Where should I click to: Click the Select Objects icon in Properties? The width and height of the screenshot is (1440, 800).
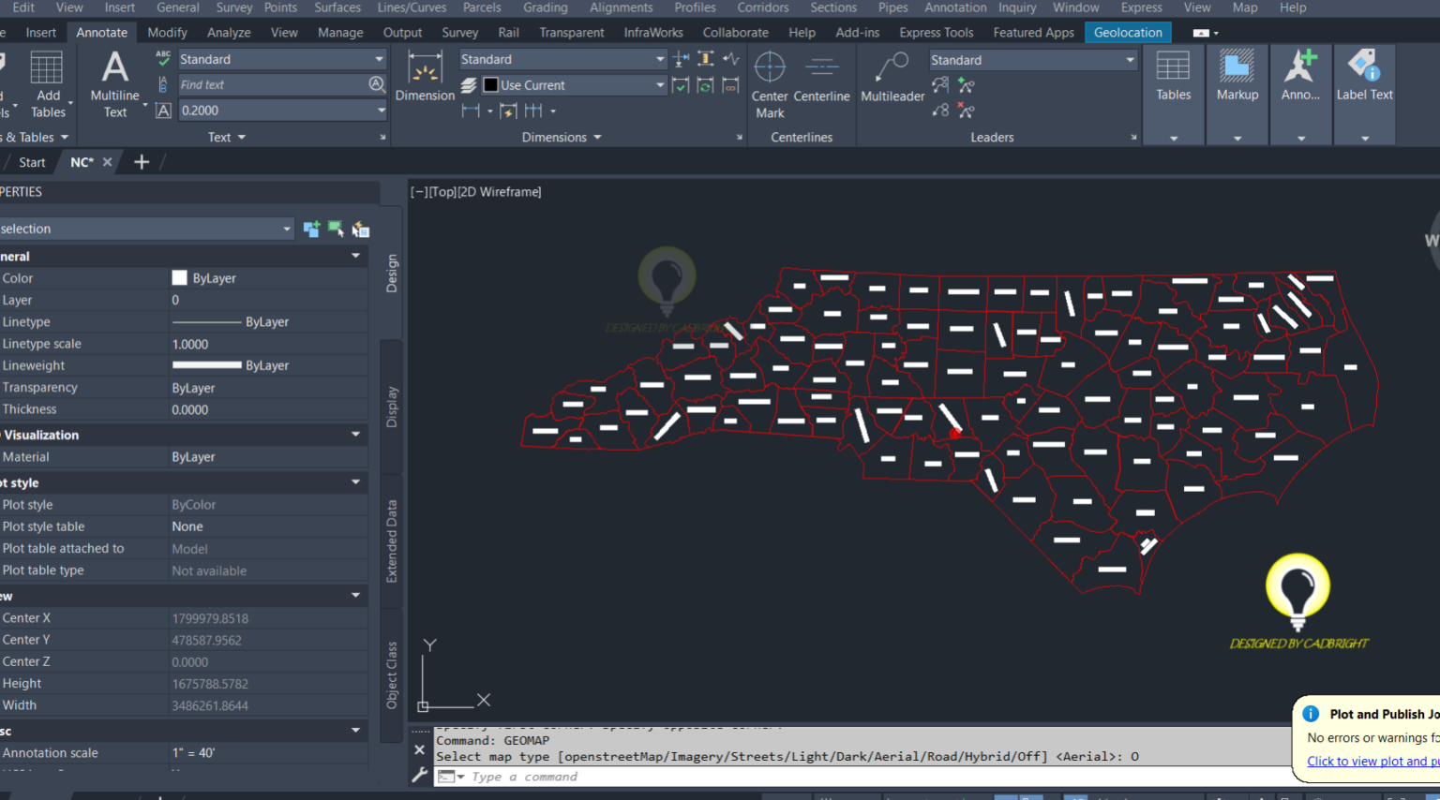[x=336, y=229]
